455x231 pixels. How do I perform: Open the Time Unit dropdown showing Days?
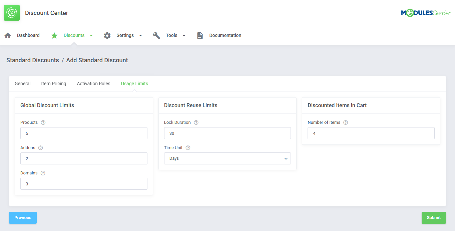click(x=227, y=158)
